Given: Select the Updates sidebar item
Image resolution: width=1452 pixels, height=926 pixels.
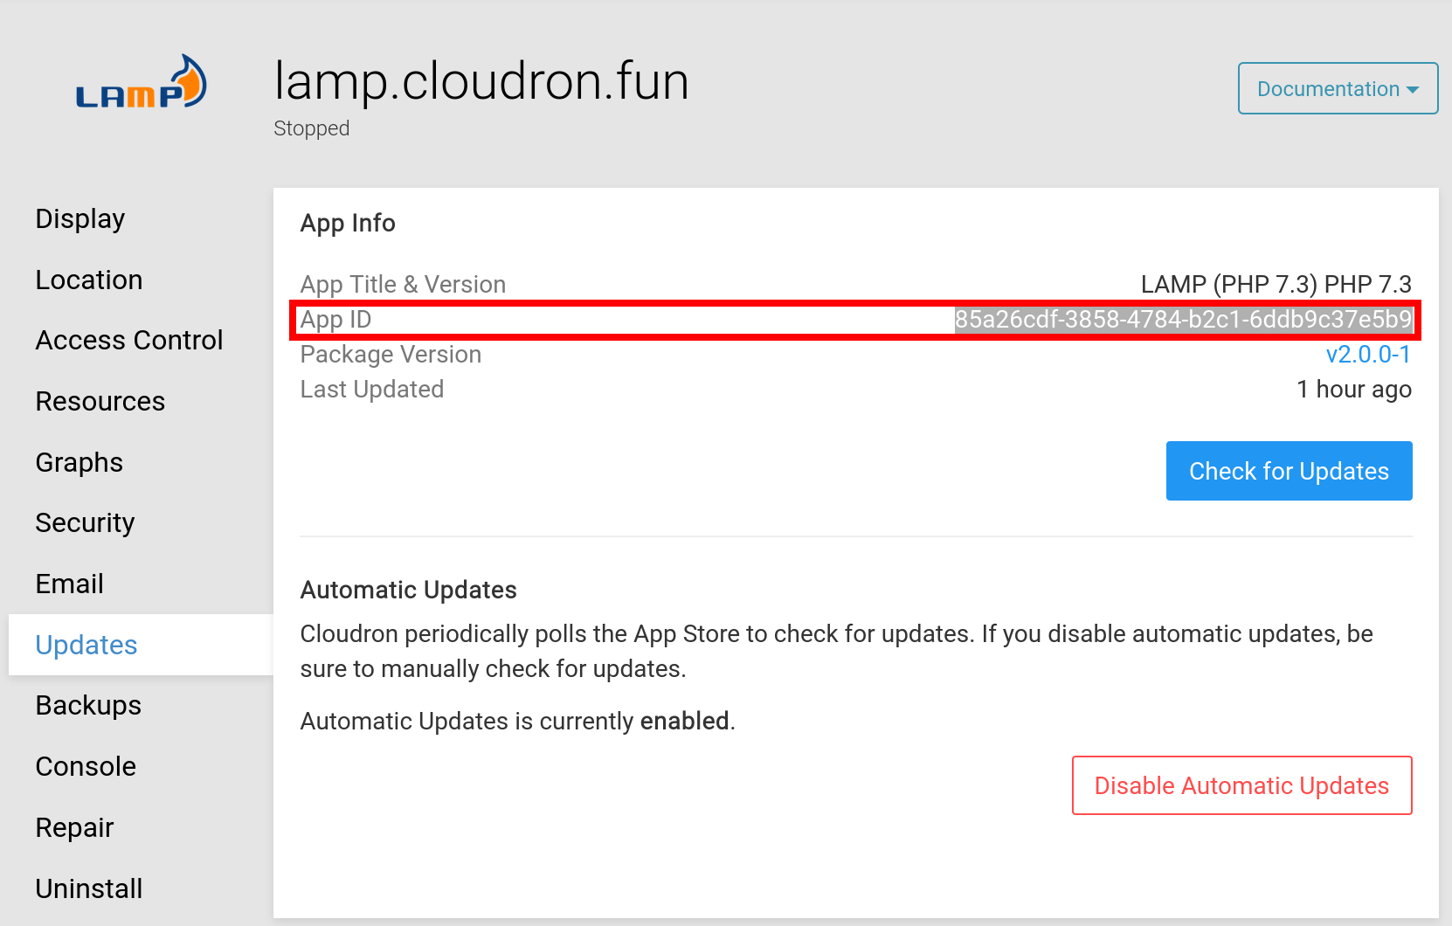Looking at the screenshot, I should (86, 645).
